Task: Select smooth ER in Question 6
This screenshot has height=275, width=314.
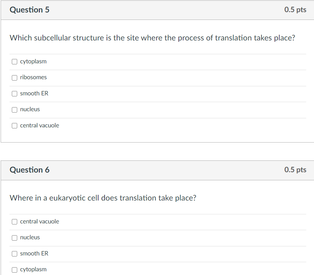Action: click(x=15, y=254)
